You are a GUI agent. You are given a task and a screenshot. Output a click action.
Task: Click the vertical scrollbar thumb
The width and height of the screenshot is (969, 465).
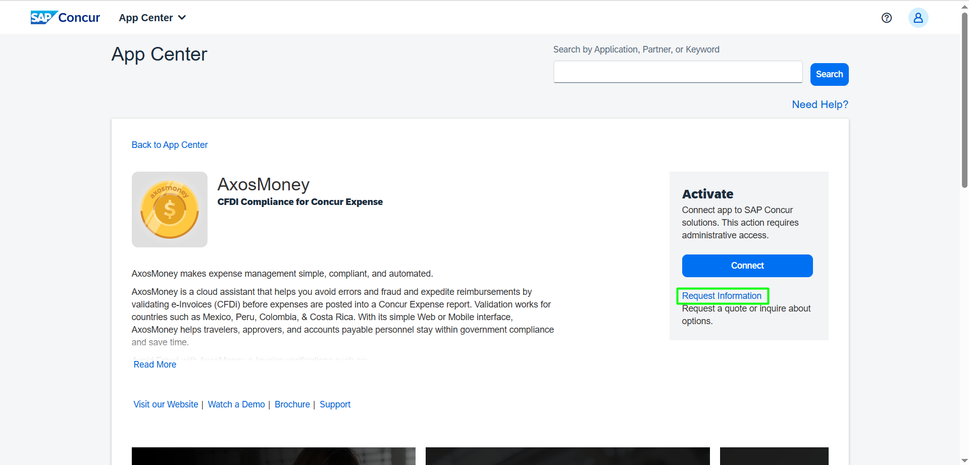[x=964, y=101]
